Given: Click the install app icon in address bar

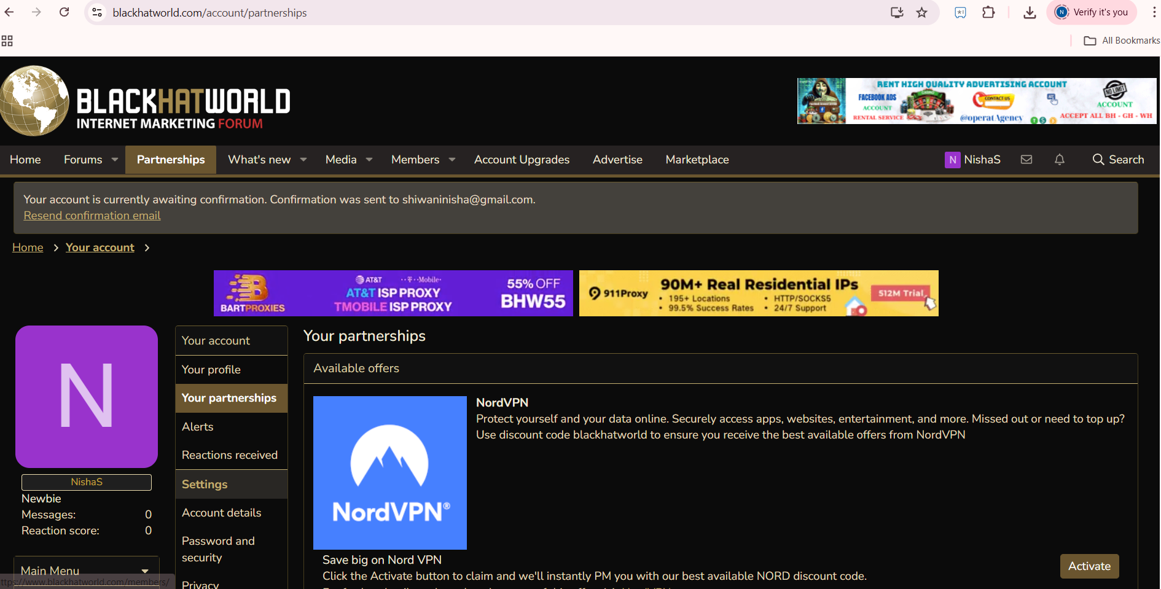Looking at the screenshot, I should coord(897,12).
